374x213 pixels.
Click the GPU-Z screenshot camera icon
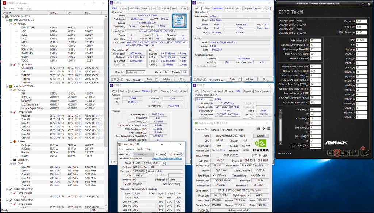pos(258,129)
